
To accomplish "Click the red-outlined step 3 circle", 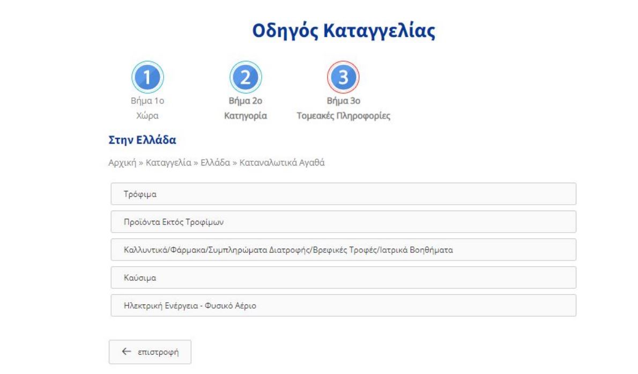I will click(x=343, y=77).
